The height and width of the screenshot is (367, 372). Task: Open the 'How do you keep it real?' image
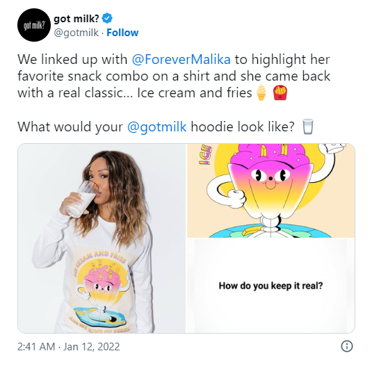pos(271,286)
